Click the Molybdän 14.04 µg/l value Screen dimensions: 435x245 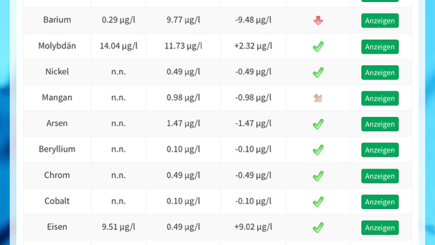pos(118,46)
